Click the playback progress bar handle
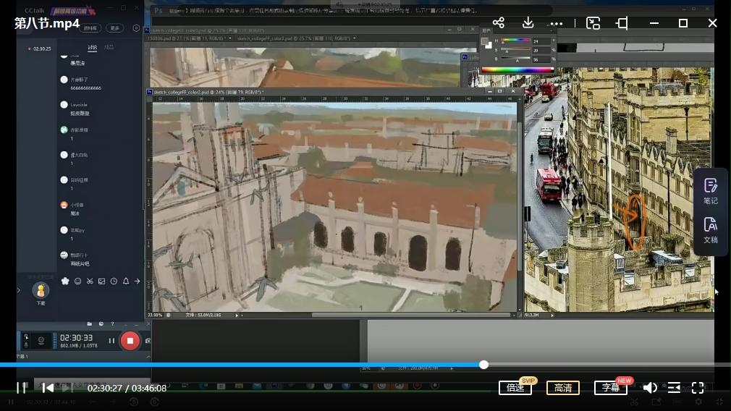Image resolution: width=731 pixels, height=411 pixels. pyautogui.click(x=484, y=365)
